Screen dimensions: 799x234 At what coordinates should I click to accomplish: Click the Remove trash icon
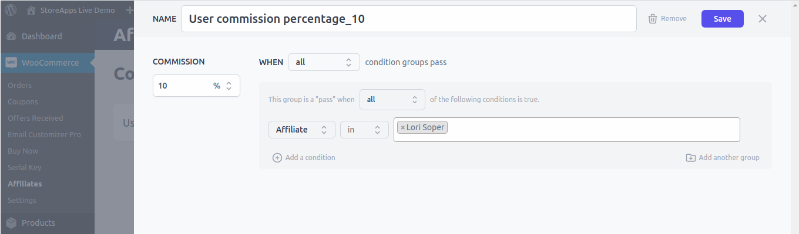652,19
